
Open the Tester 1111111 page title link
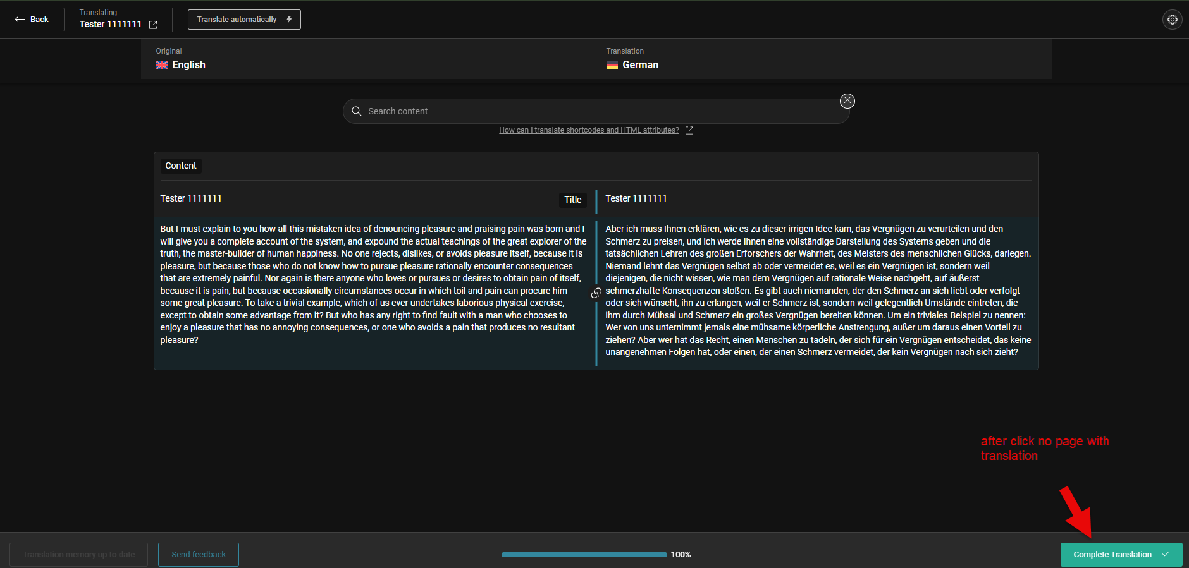[x=110, y=24]
